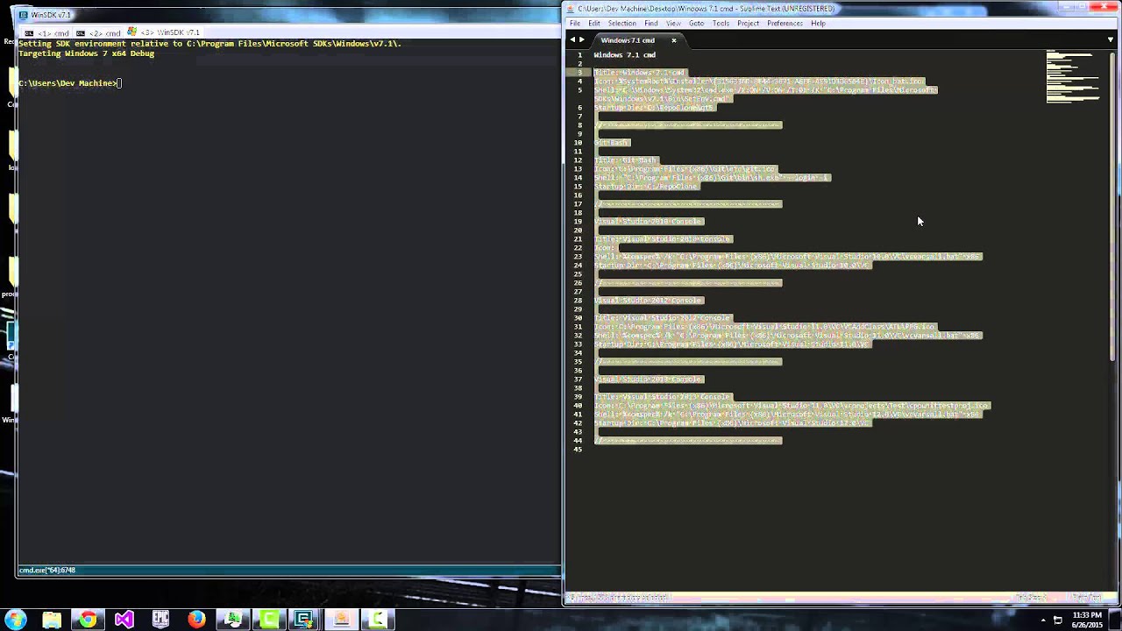Open Visual Studio from the taskbar
1122x631 pixels.
click(124, 620)
